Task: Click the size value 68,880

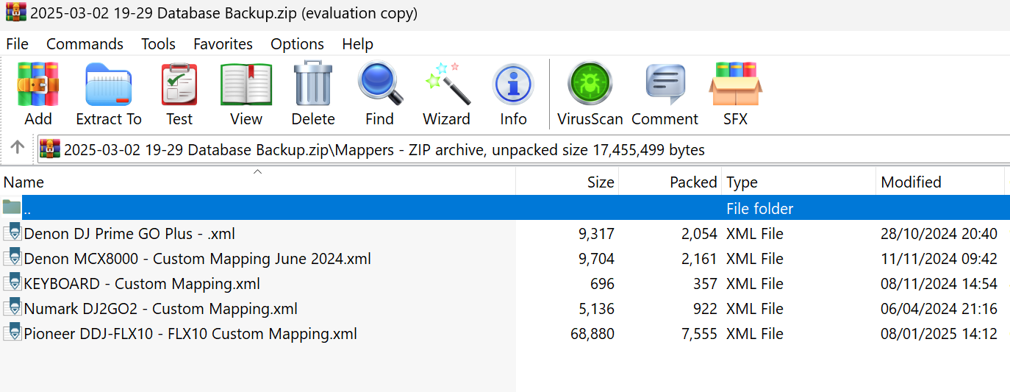Action: pyautogui.click(x=592, y=334)
